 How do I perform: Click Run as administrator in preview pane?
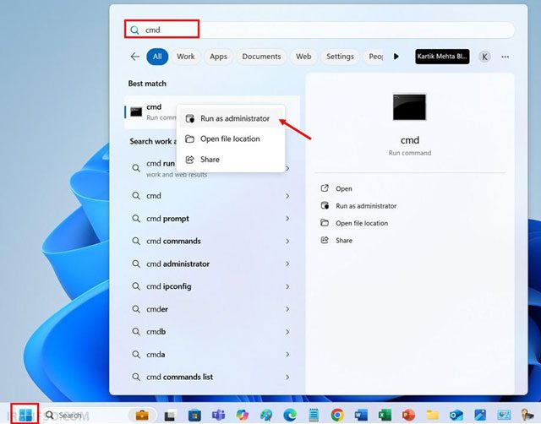(x=358, y=206)
